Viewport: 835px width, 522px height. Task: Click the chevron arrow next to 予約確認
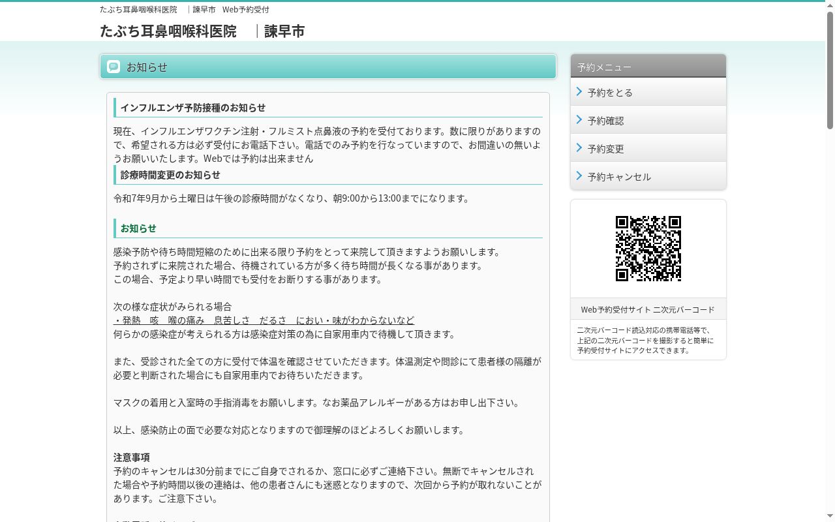point(579,120)
